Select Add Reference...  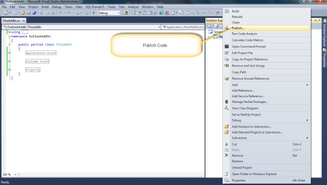point(267,90)
